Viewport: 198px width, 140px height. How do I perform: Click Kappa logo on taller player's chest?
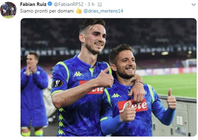coord(78,74)
